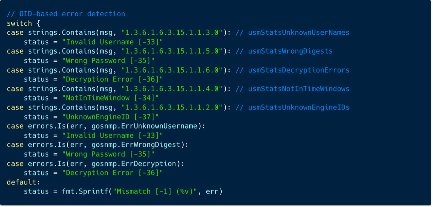Click the usmStatsUnknownEngineIDs comment
Viewport: 433px width, 207px height.
(x=299, y=108)
